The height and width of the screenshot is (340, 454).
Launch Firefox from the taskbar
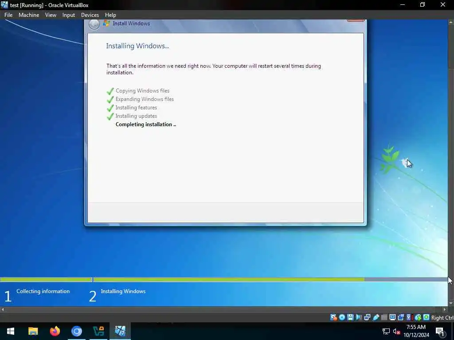55,331
